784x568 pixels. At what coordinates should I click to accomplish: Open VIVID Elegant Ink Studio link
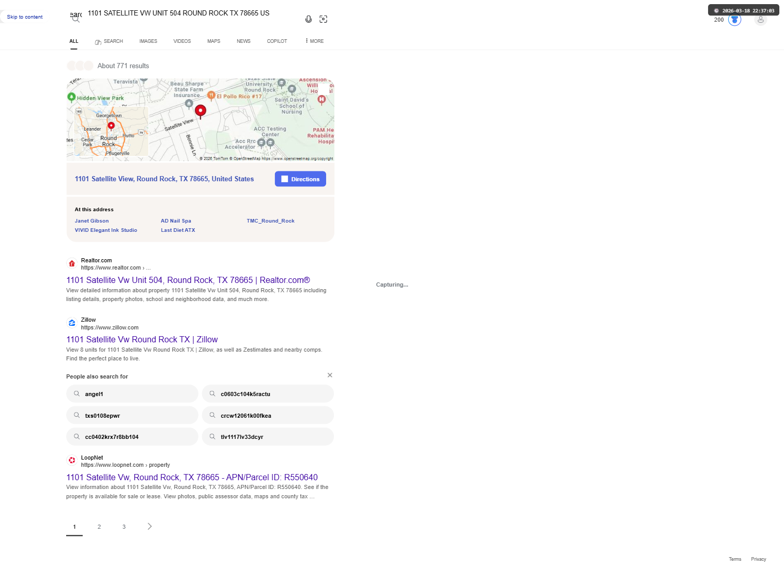click(106, 230)
